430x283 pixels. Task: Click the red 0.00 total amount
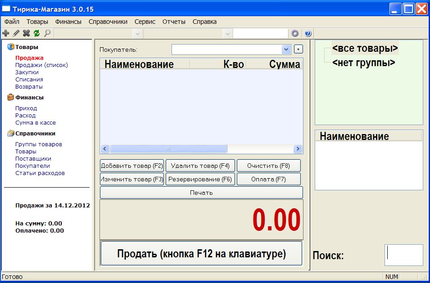point(276,220)
